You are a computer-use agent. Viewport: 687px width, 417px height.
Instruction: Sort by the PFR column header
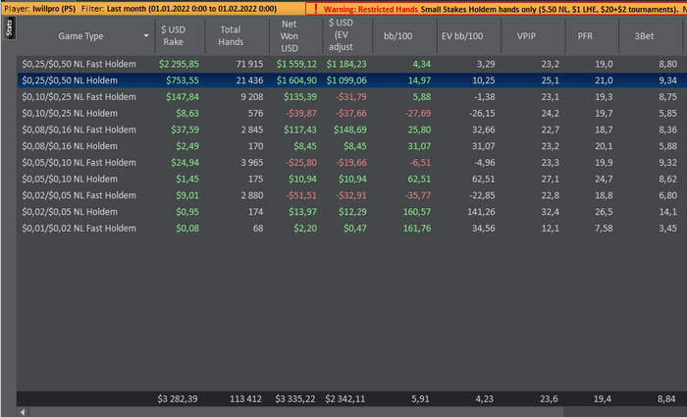tap(585, 36)
